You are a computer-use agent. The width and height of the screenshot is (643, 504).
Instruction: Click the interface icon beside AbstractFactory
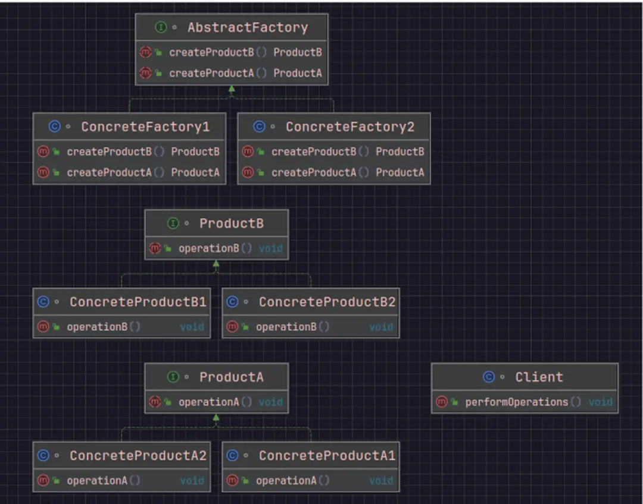tap(161, 27)
